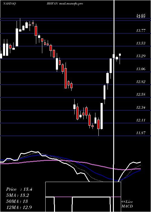Click the 50MA : 13 readout
151x212 pixels.
tap(17, 201)
